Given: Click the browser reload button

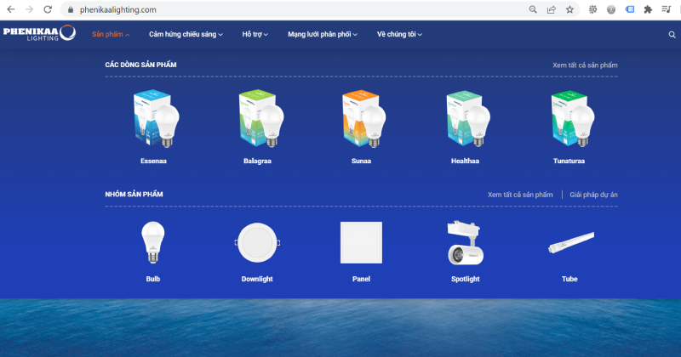Looking at the screenshot, I should point(48,9).
